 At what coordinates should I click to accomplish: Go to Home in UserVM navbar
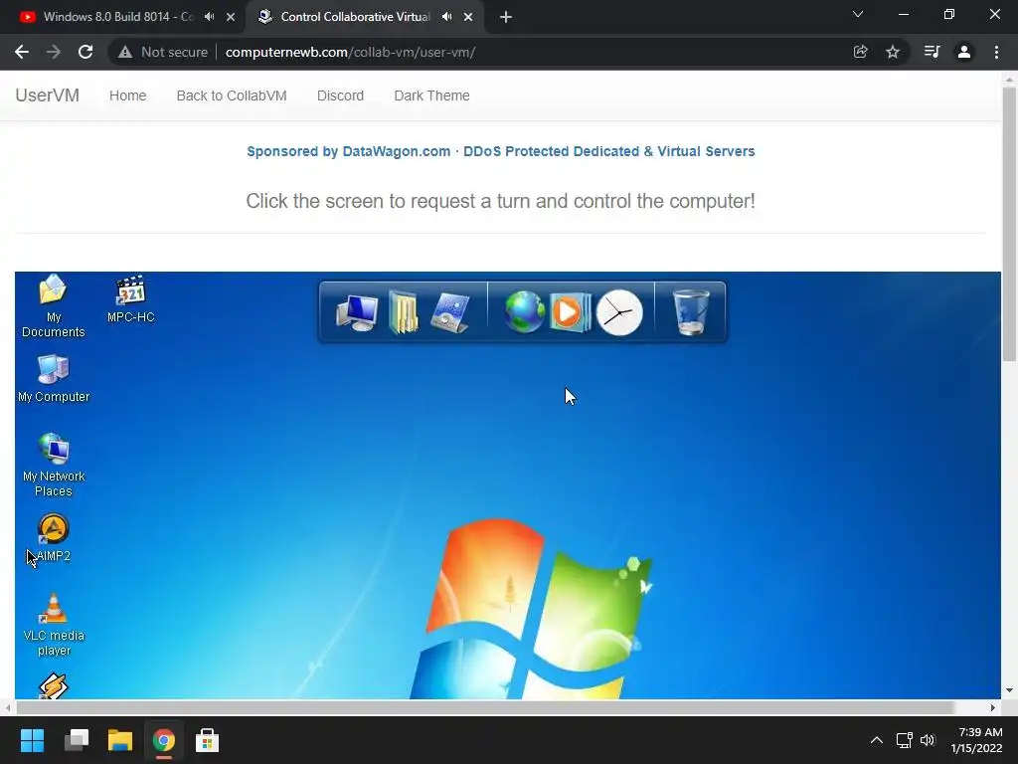(127, 95)
